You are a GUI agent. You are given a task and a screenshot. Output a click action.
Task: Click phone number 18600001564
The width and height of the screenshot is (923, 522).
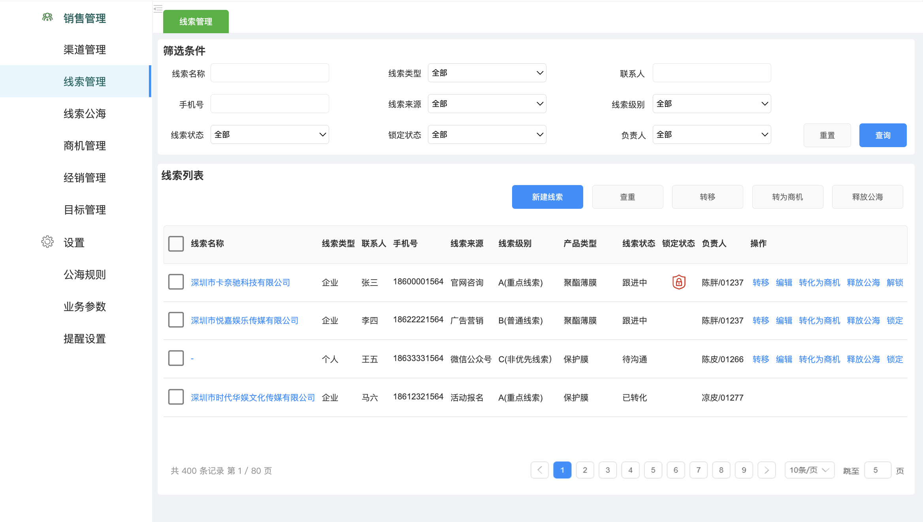click(418, 282)
